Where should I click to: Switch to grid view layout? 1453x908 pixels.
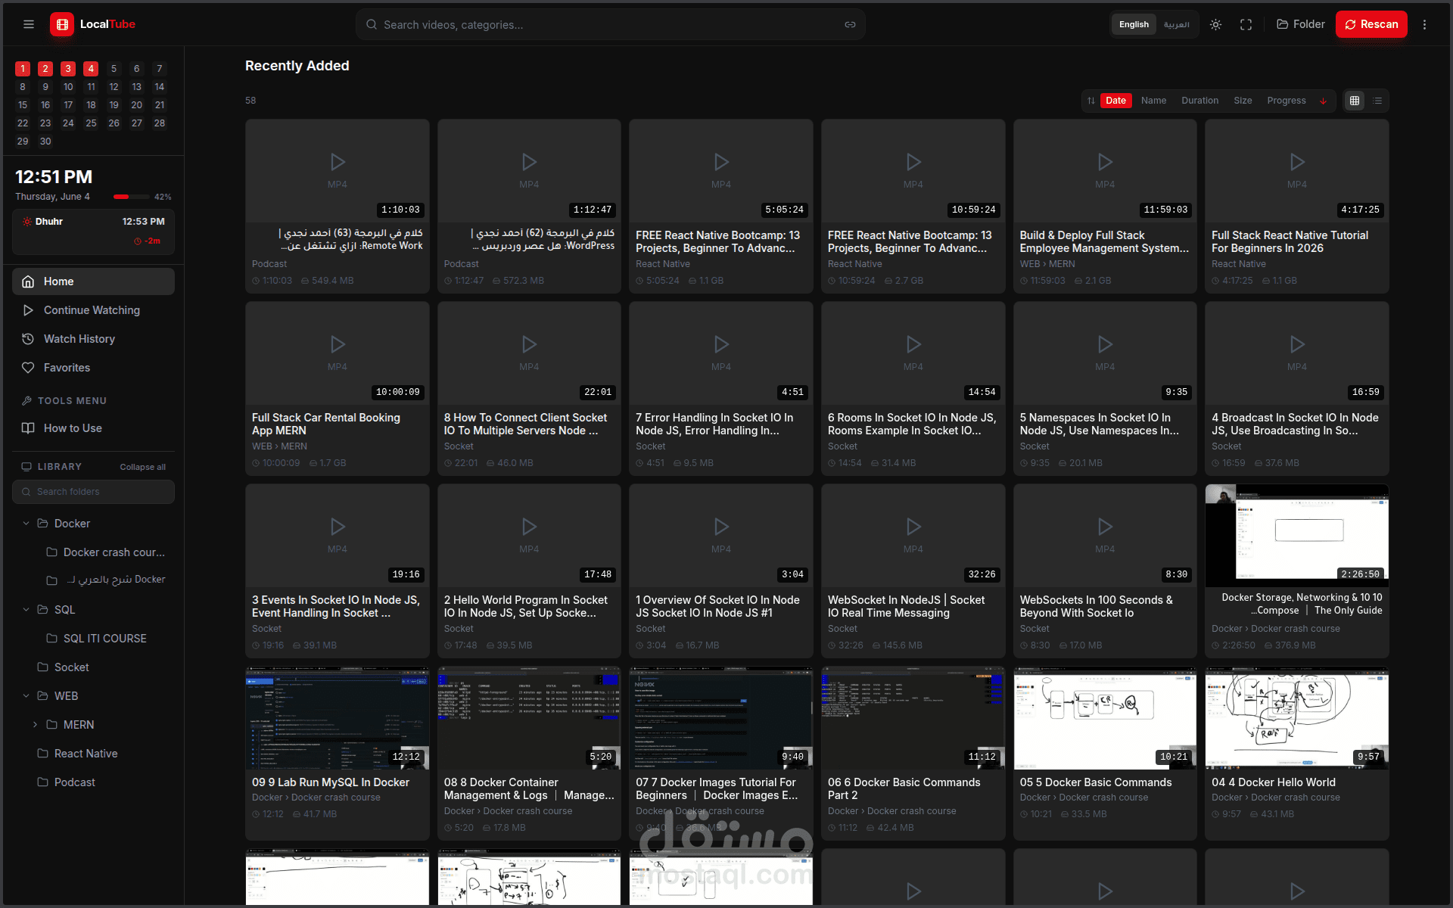(x=1355, y=101)
